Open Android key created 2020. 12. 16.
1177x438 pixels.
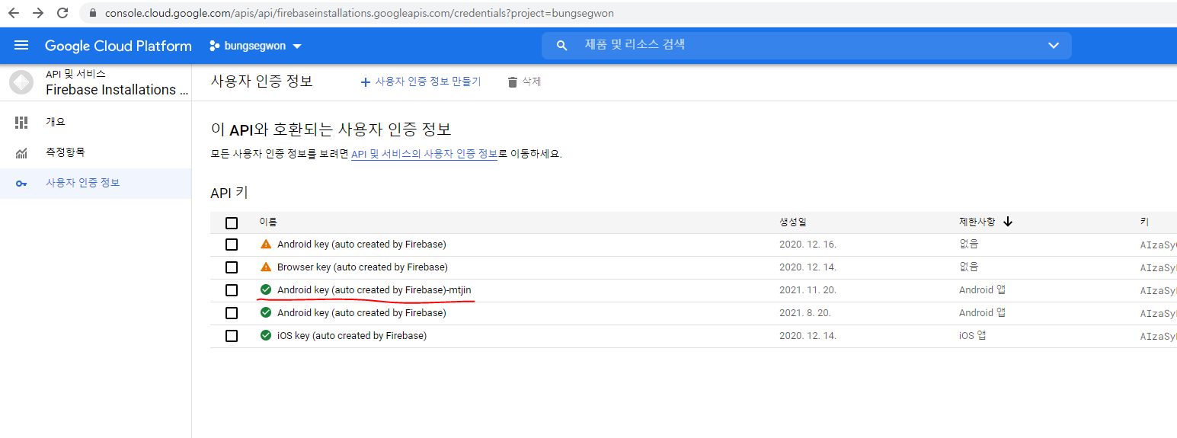coord(362,245)
